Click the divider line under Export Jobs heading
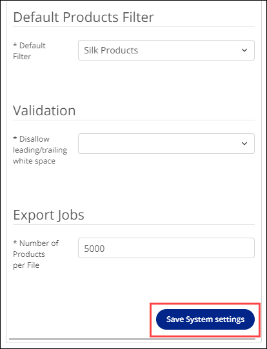 (133, 224)
